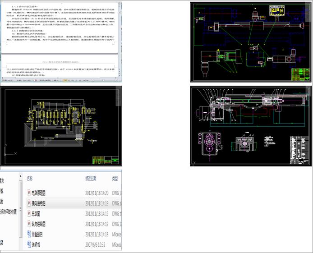Click the 开题报告 Word document icon
313x253 pixels.
tap(29, 234)
